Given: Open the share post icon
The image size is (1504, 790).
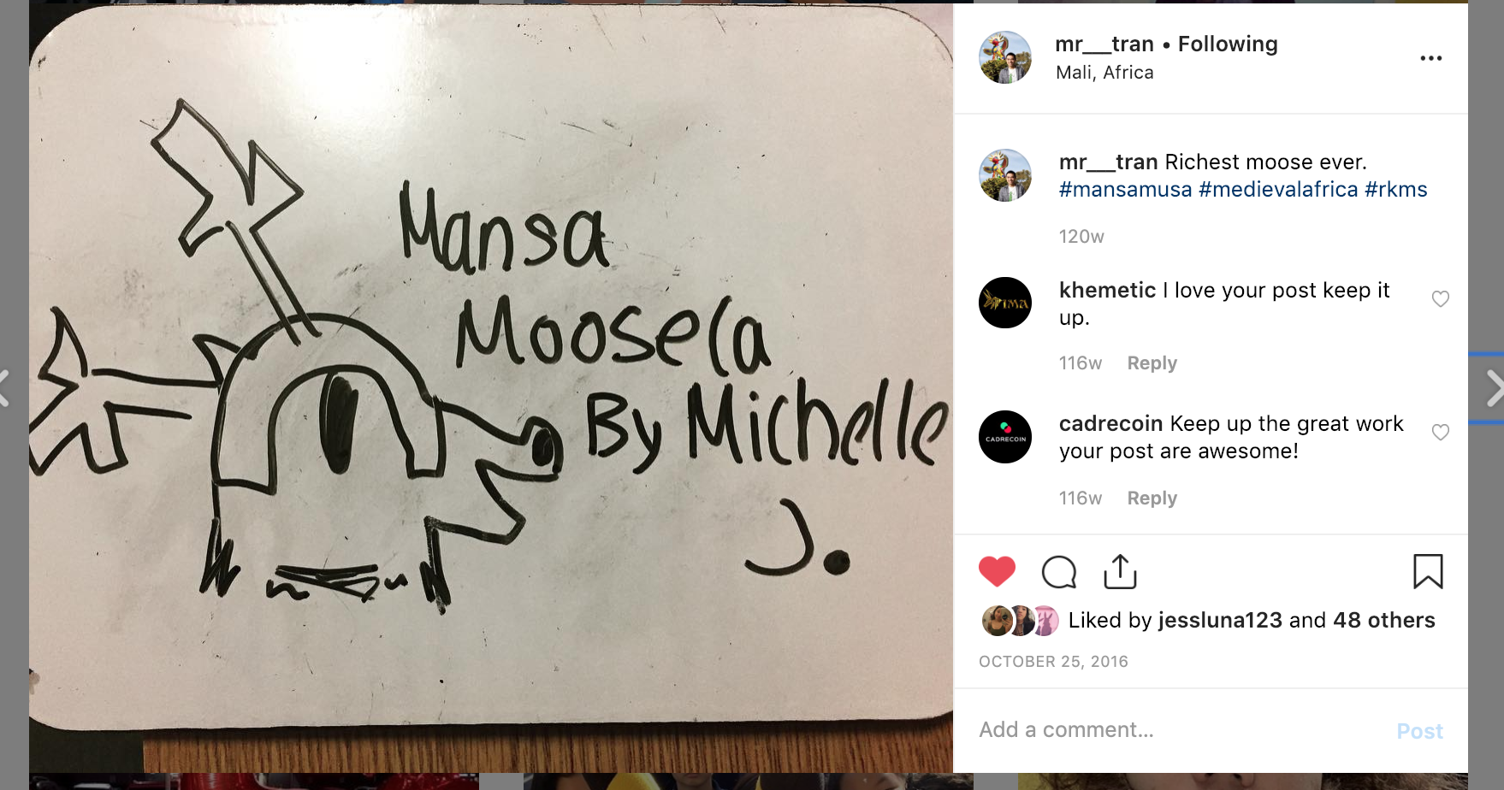Looking at the screenshot, I should pos(1120,572).
